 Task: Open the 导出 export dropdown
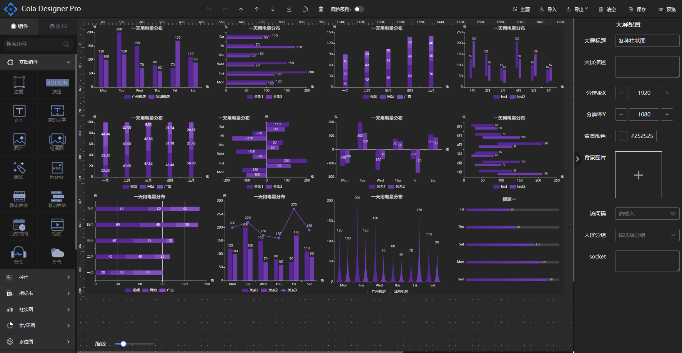click(x=577, y=9)
